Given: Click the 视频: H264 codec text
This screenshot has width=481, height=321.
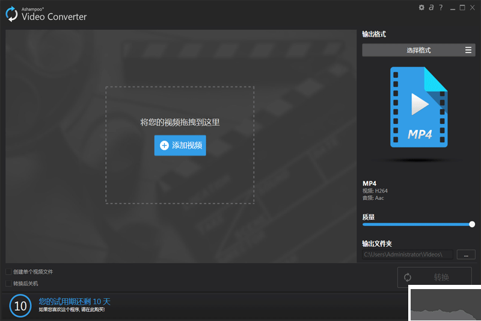Looking at the screenshot, I should (x=375, y=191).
